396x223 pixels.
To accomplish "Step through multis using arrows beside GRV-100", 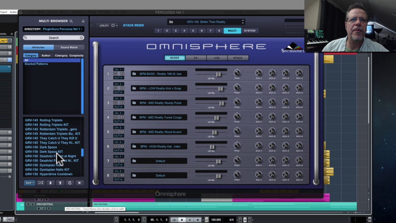I will [x=243, y=22].
